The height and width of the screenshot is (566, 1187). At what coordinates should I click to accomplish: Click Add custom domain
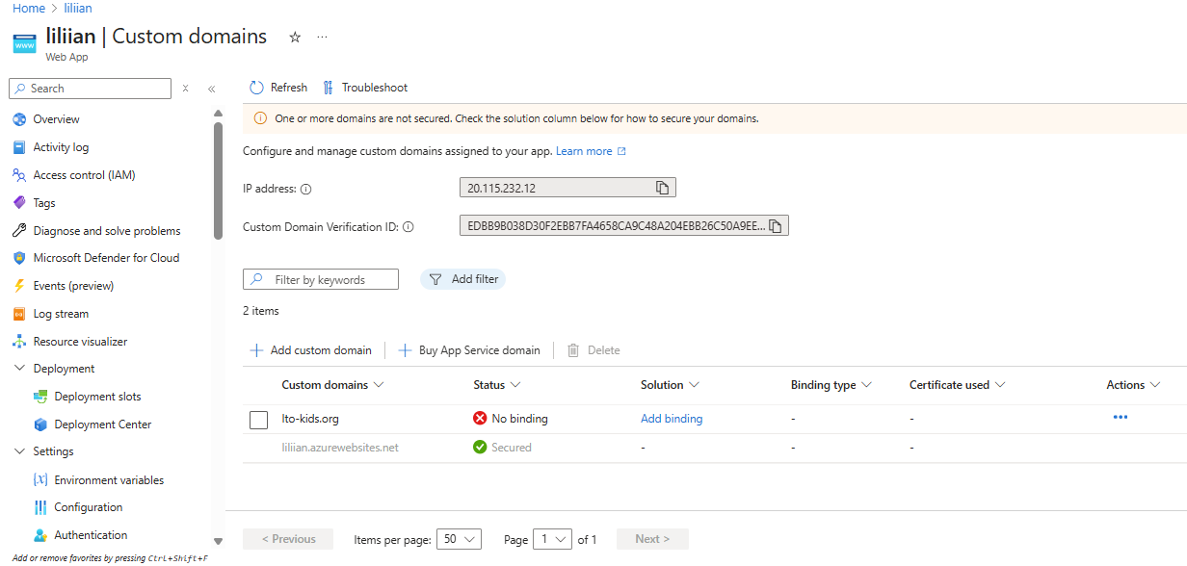tap(310, 349)
